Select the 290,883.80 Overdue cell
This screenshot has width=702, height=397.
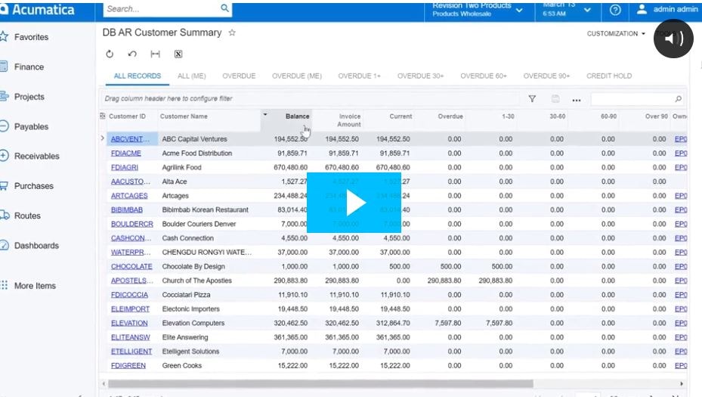444,281
